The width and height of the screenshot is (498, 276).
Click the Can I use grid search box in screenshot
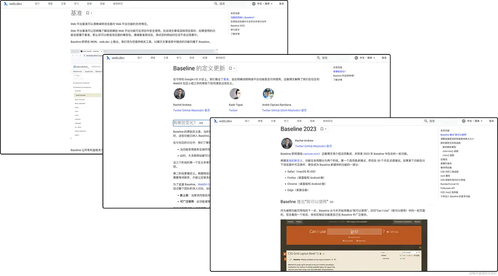point(354,232)
